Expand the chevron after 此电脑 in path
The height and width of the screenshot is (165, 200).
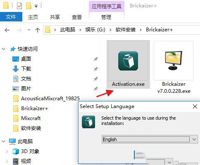coord(80,30)
